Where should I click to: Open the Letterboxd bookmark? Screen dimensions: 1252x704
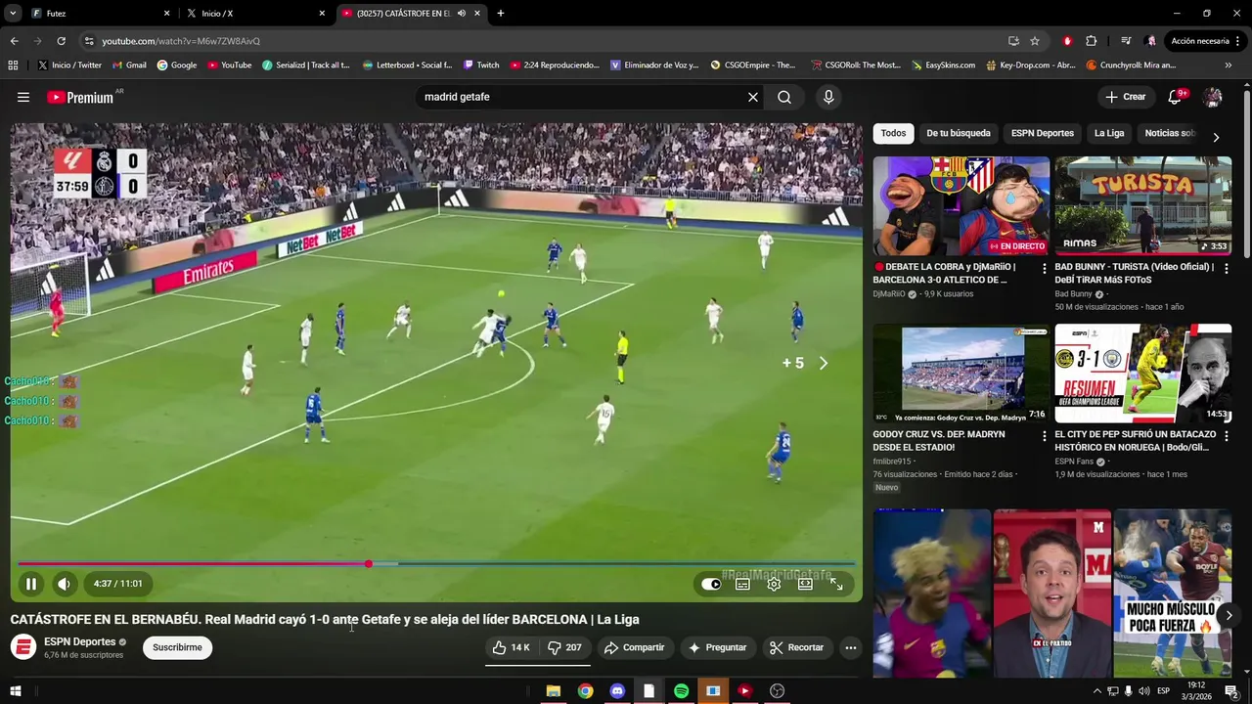pyautogui.click(x=407, y=66)
